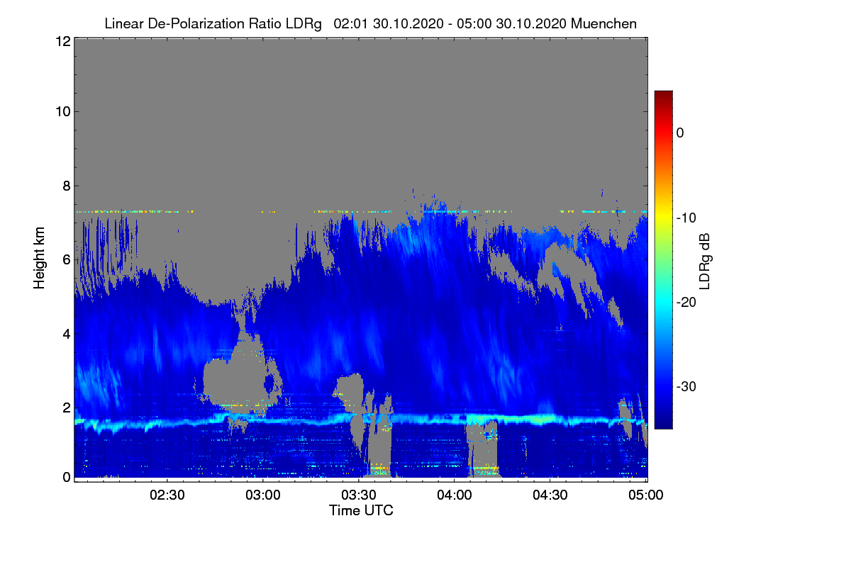This screenshot has width=851, height=567.
Task: Click the '03:30' time axis label
Action: pos(359,495)
